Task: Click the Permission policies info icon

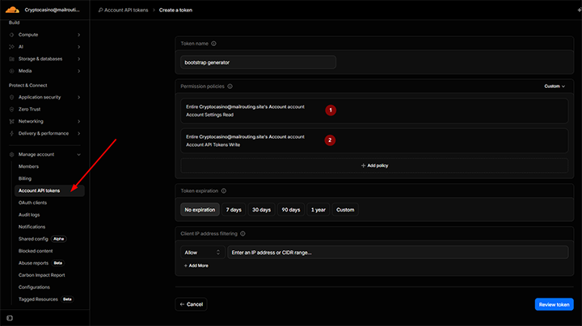Action: [230, 86]
